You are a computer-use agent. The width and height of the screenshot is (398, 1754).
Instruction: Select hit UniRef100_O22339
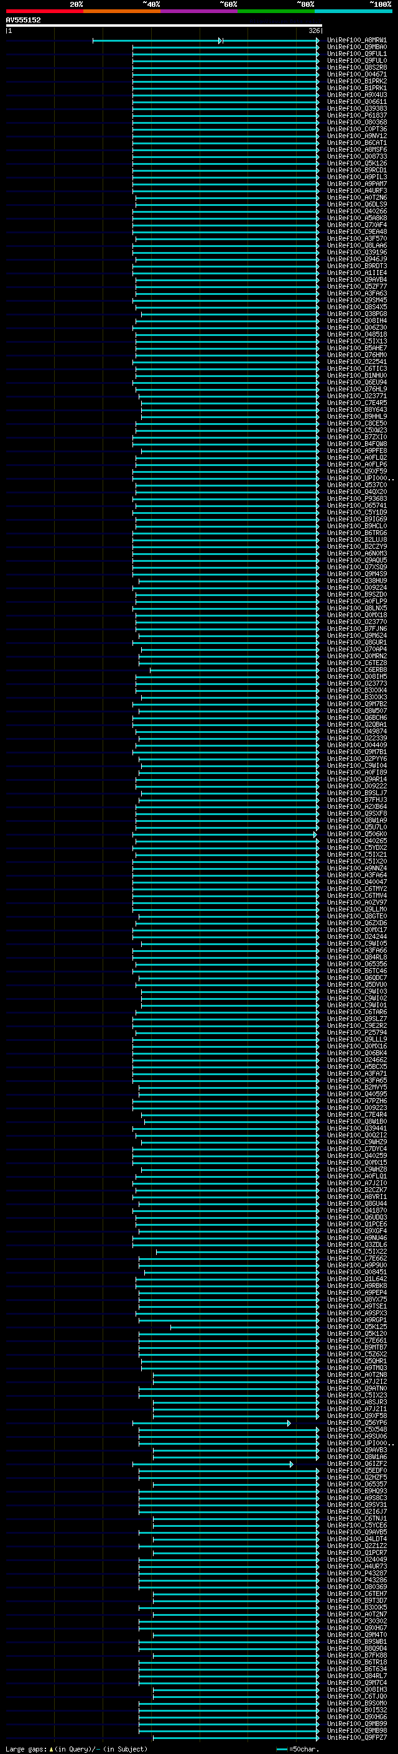tap(357, 738)
